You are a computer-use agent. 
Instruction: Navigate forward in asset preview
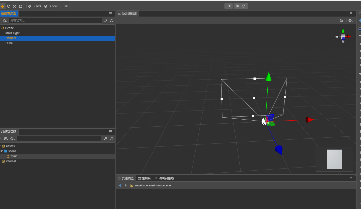126,185
